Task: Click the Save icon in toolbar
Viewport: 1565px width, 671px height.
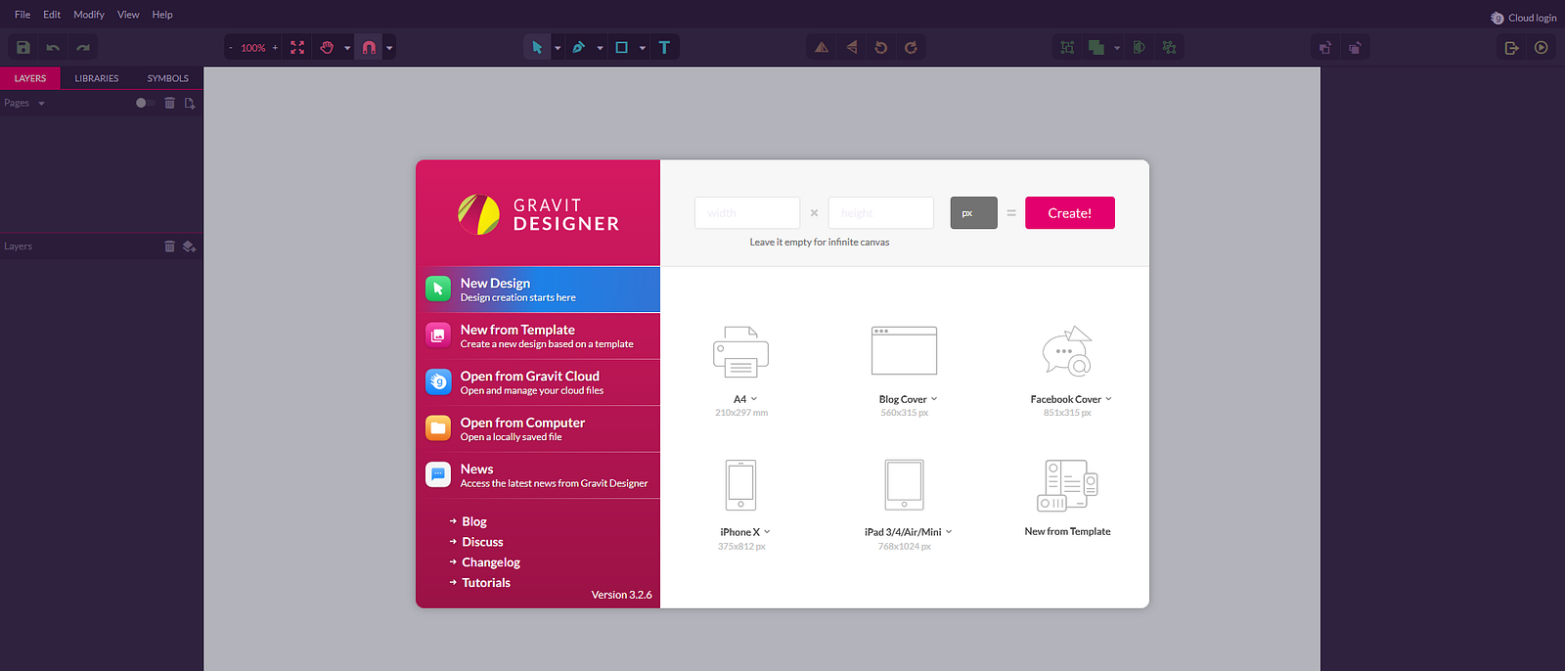Action: coord(23,47)
